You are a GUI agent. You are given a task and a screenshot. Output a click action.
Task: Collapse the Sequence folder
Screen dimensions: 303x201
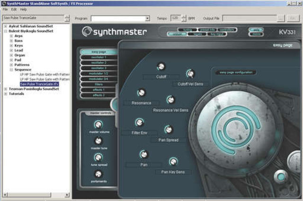[11, 69]
